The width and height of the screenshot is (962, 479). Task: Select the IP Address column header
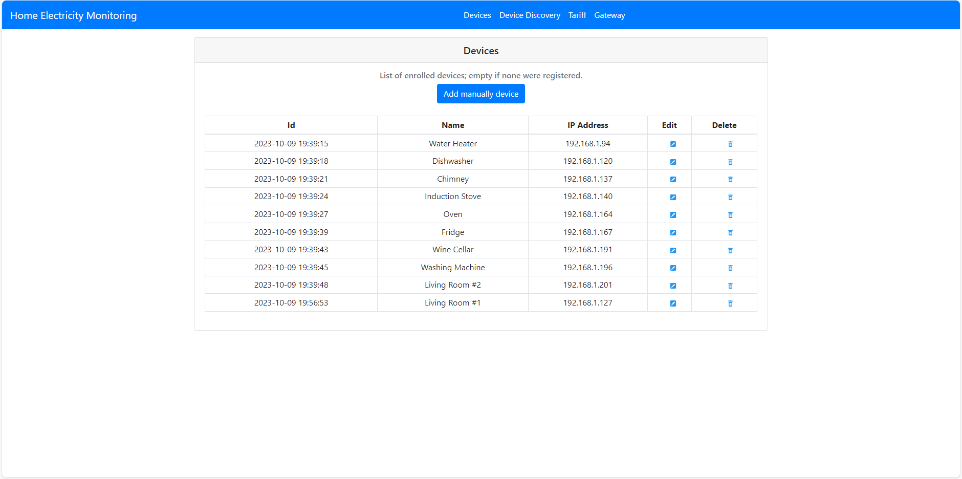pos(587,125)
